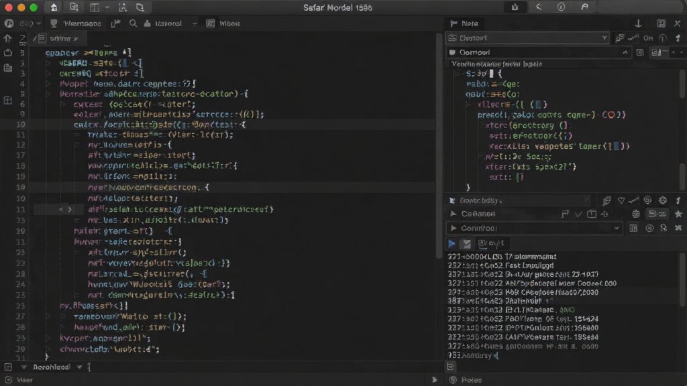Image resolution: width=687 pixels, height=386 pixels.
Task: Click the up arrow icon above the line numbers
Action: [x=7, y=38]
